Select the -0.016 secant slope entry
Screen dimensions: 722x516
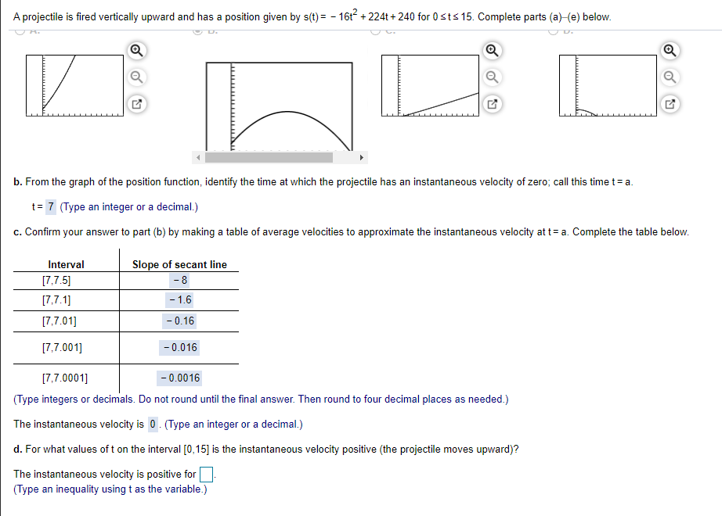(179, 347)
